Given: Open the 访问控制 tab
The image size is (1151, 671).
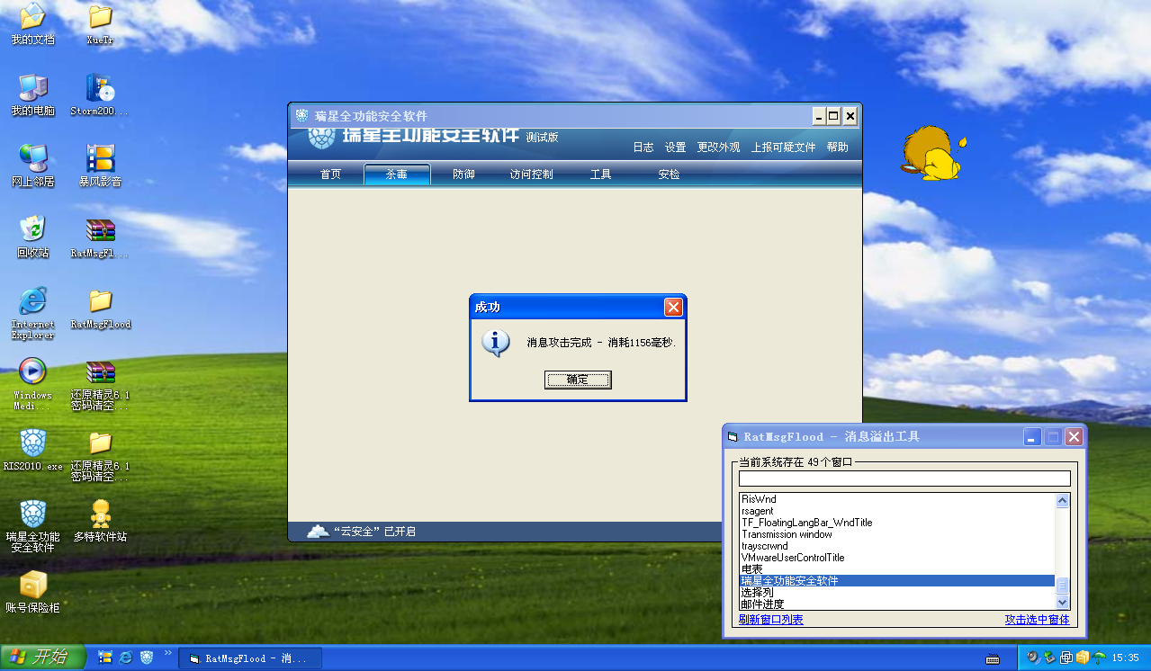Looking at the screenshot, I should point(531,174).
